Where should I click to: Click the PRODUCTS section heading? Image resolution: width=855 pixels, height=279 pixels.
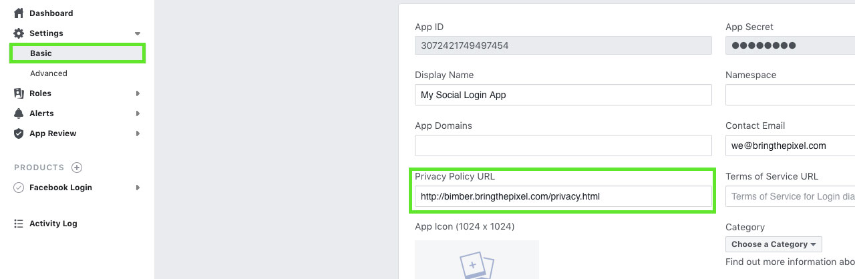[39, 168]
